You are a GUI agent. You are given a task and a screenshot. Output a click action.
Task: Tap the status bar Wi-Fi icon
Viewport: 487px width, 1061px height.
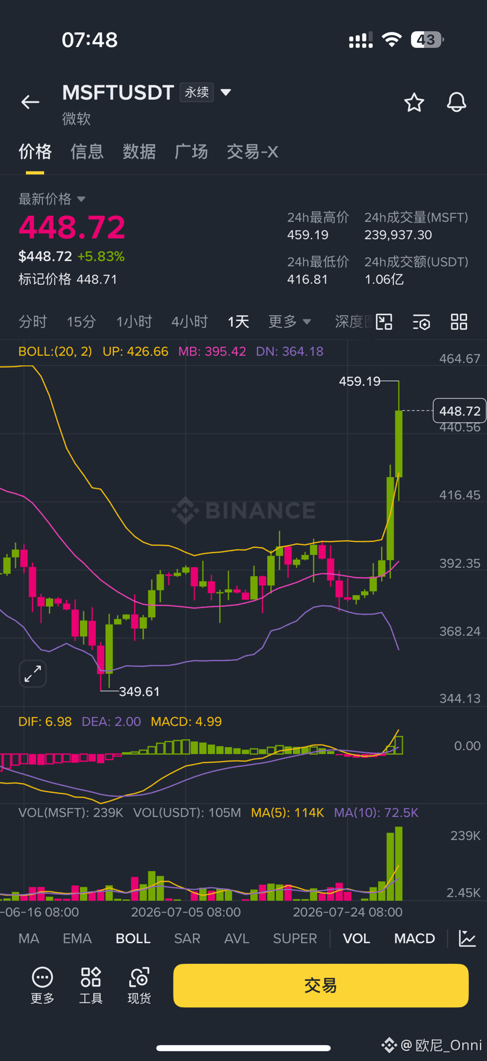(x=392, y=39)
